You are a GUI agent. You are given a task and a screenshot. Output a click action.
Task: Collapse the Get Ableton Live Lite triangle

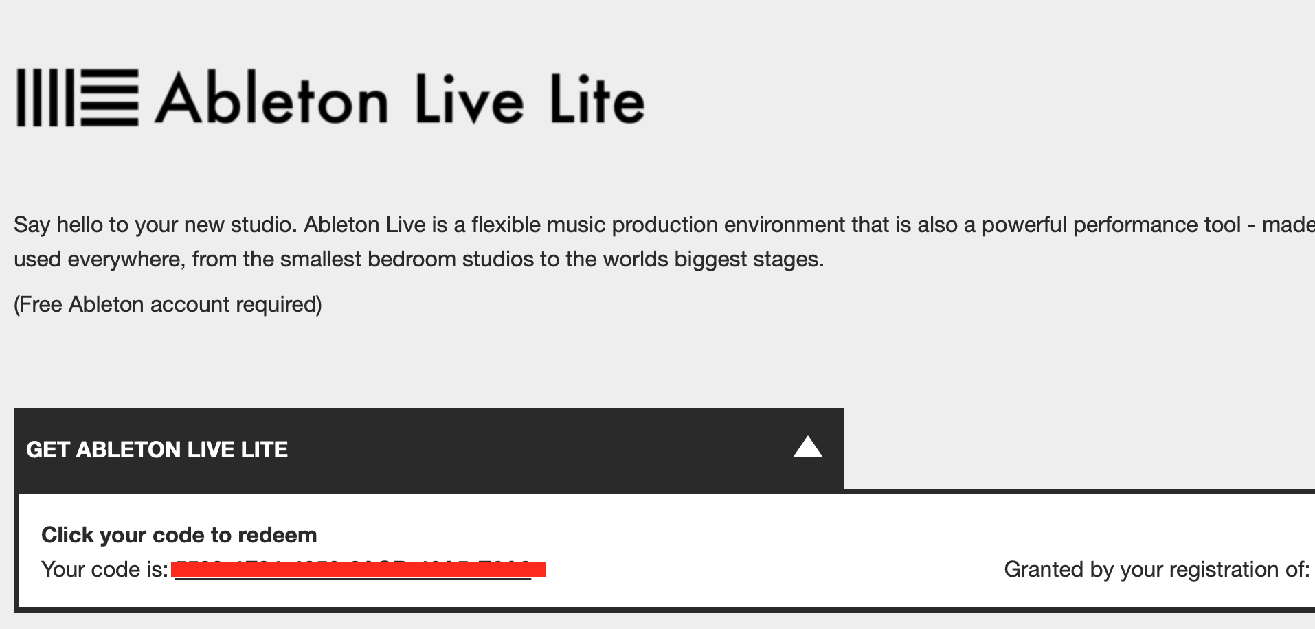(x=808, y=447)
